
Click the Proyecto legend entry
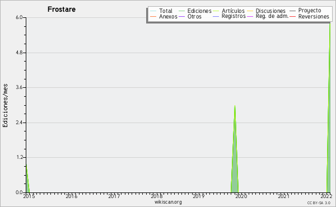point(305,11)
